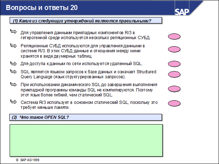
Task: Click arrow bullet beside remote SQL statement
Action: 14,63
